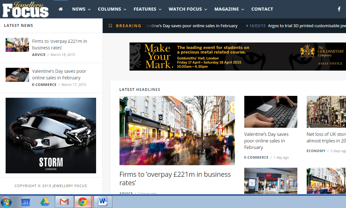
Task: Click the Windows Start button
Action: click(6, 201)
